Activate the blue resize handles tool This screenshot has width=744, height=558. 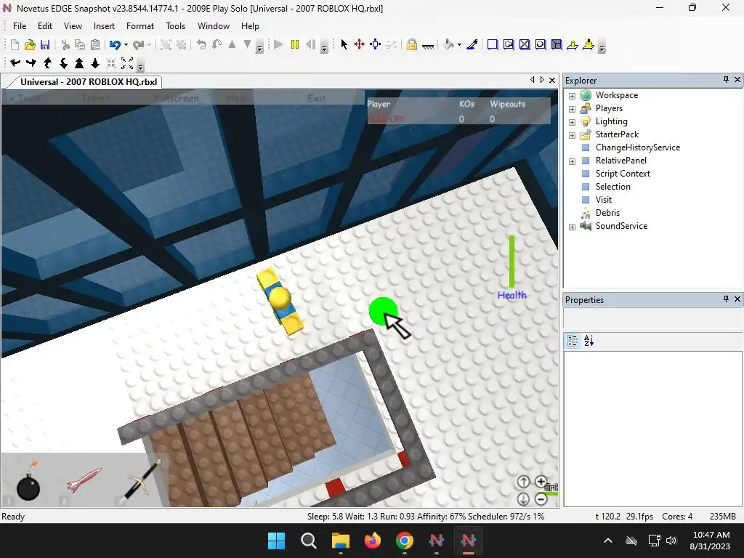click(x=376, y=44)
